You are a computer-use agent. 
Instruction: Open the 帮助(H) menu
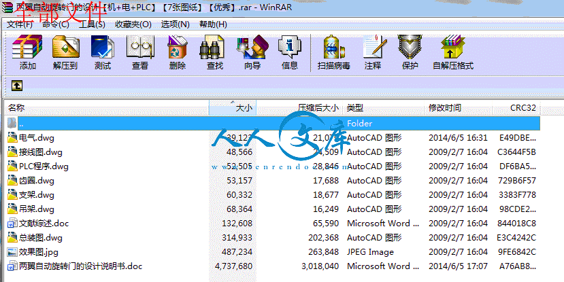pyautogui.click(x=214, y=24)
